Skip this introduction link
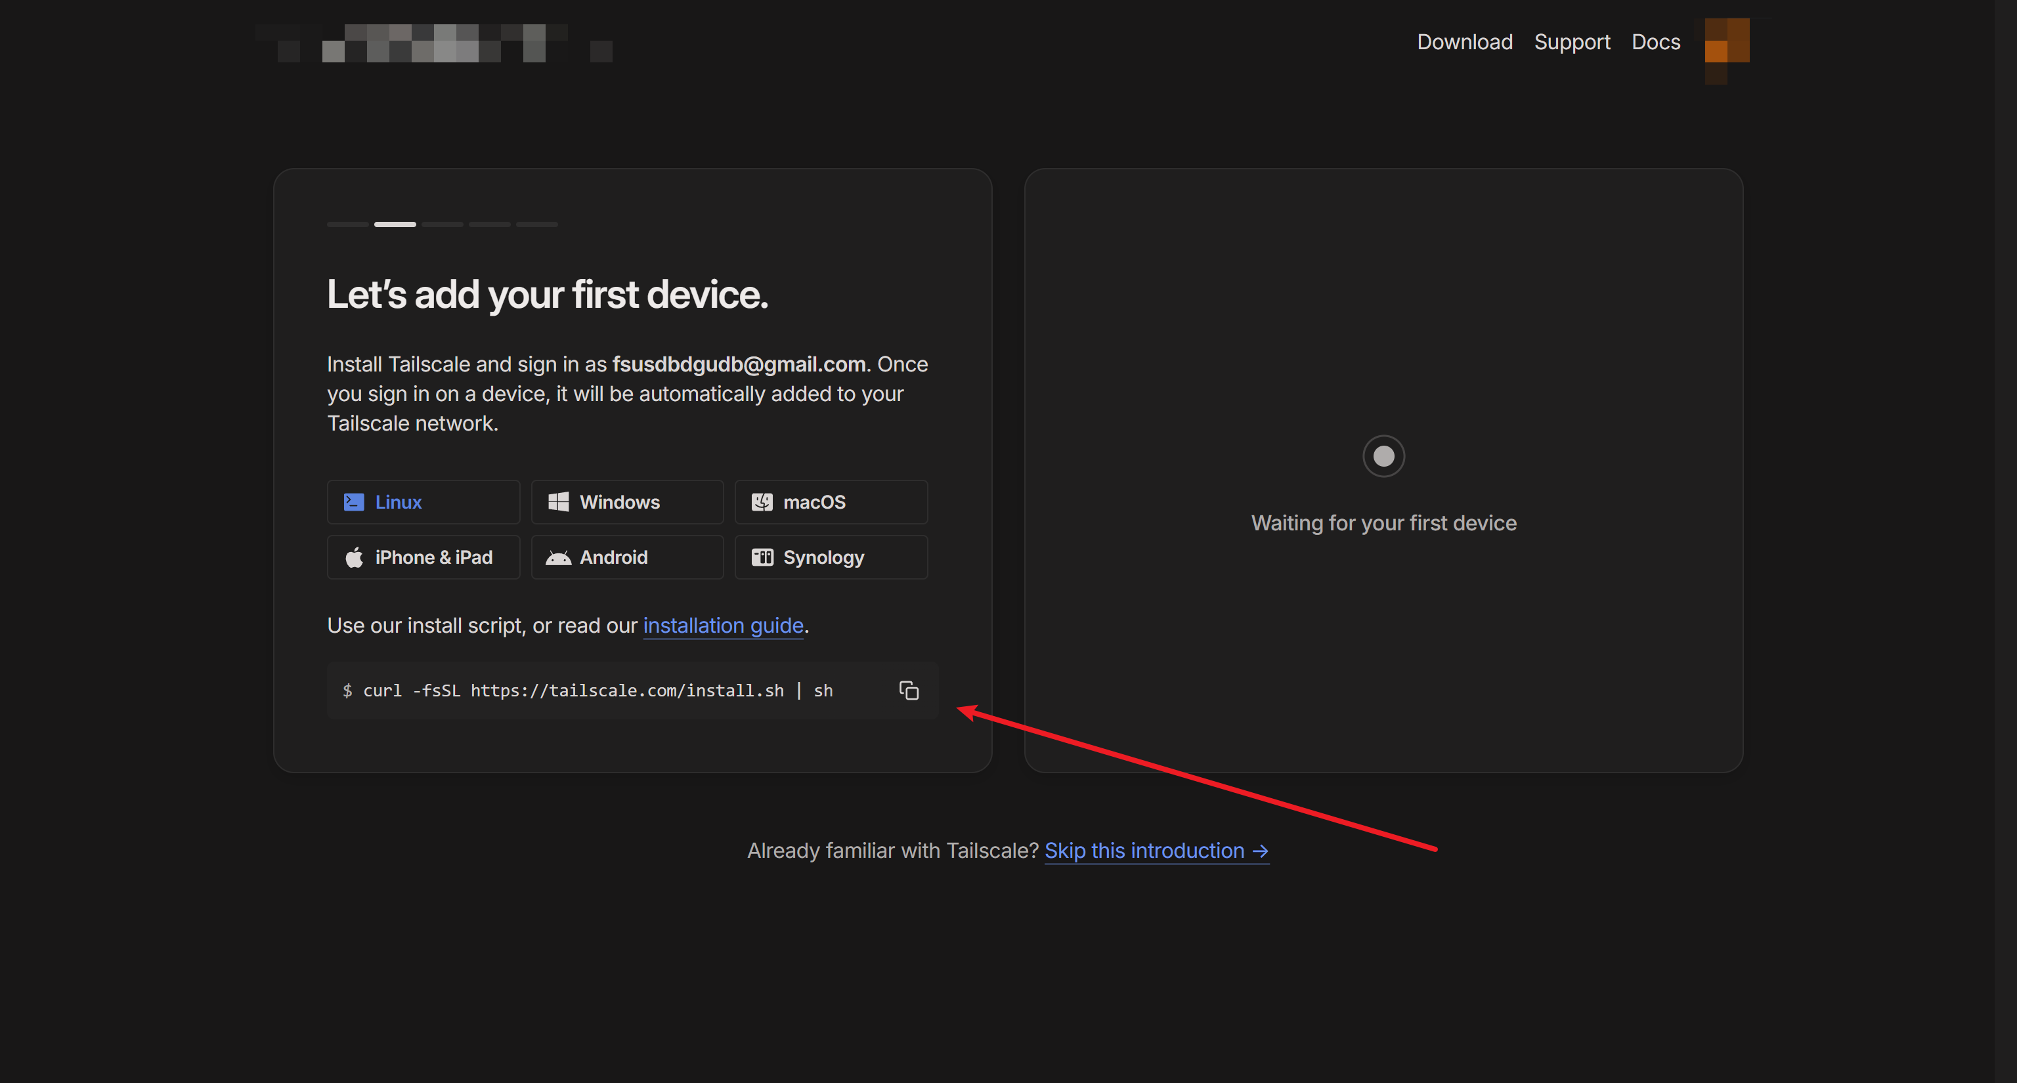2017x1083 pixels. [x=1156, y=851]
